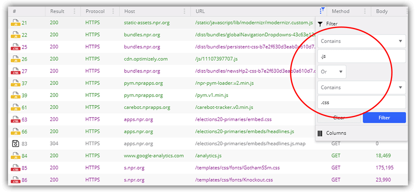Select URL /analytics.js

[x=208, y=155]
